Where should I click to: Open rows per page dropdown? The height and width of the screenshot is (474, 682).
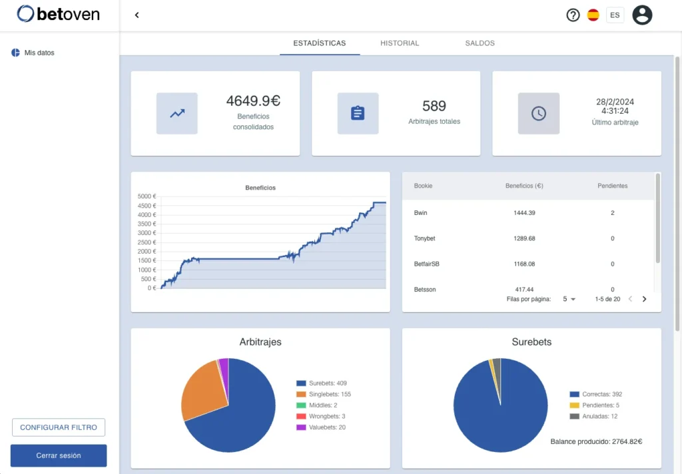coord(569,300)
